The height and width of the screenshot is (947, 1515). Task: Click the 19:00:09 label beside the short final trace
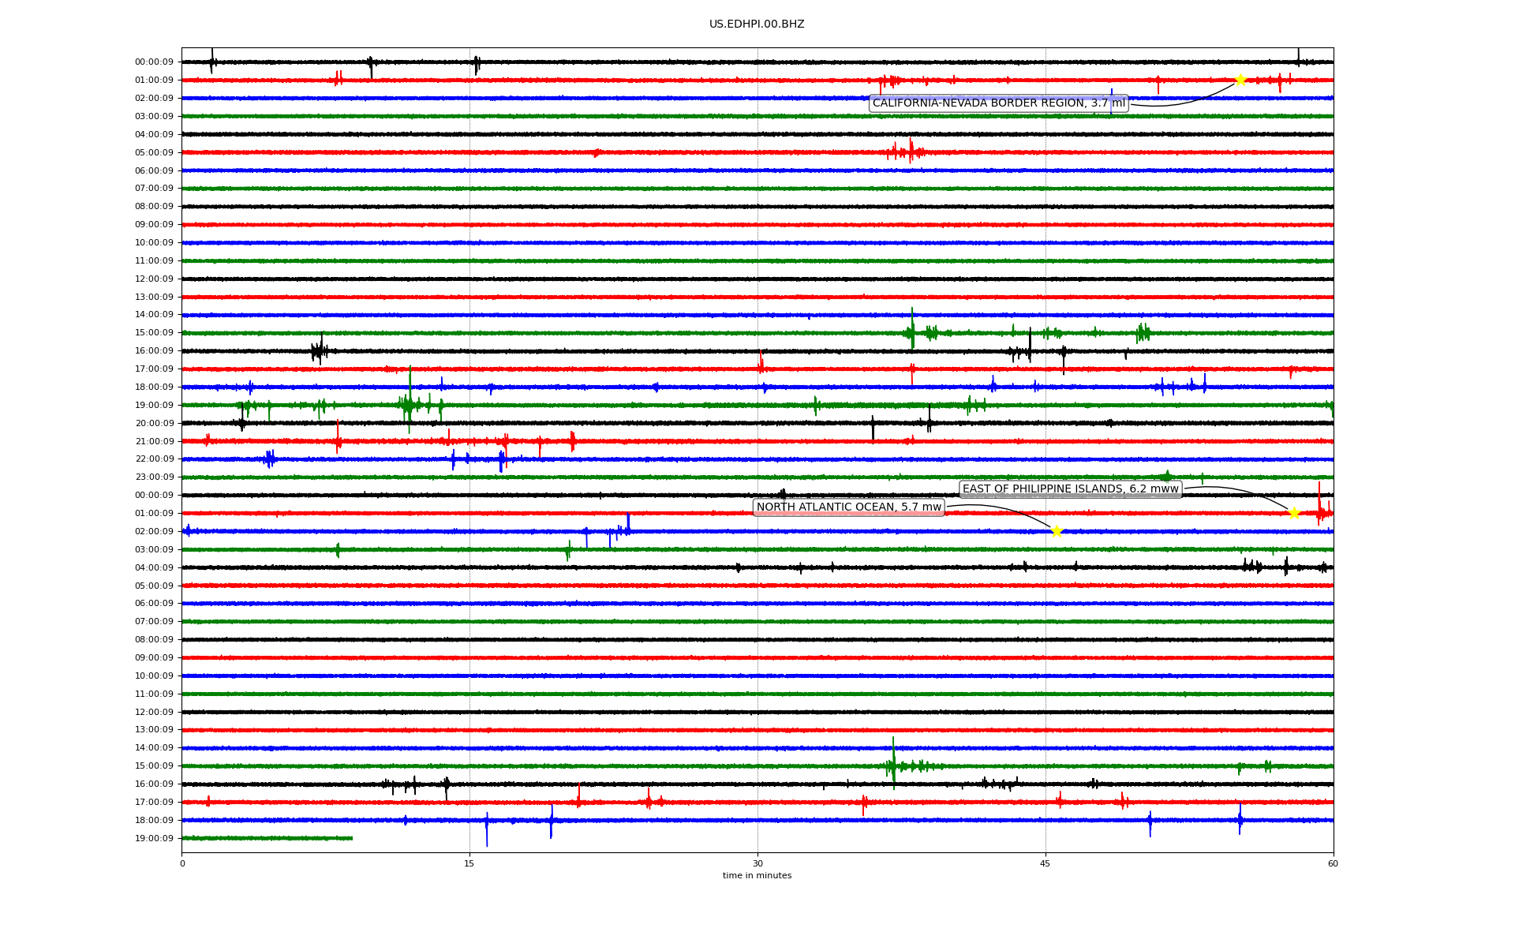tap(154, 838)
